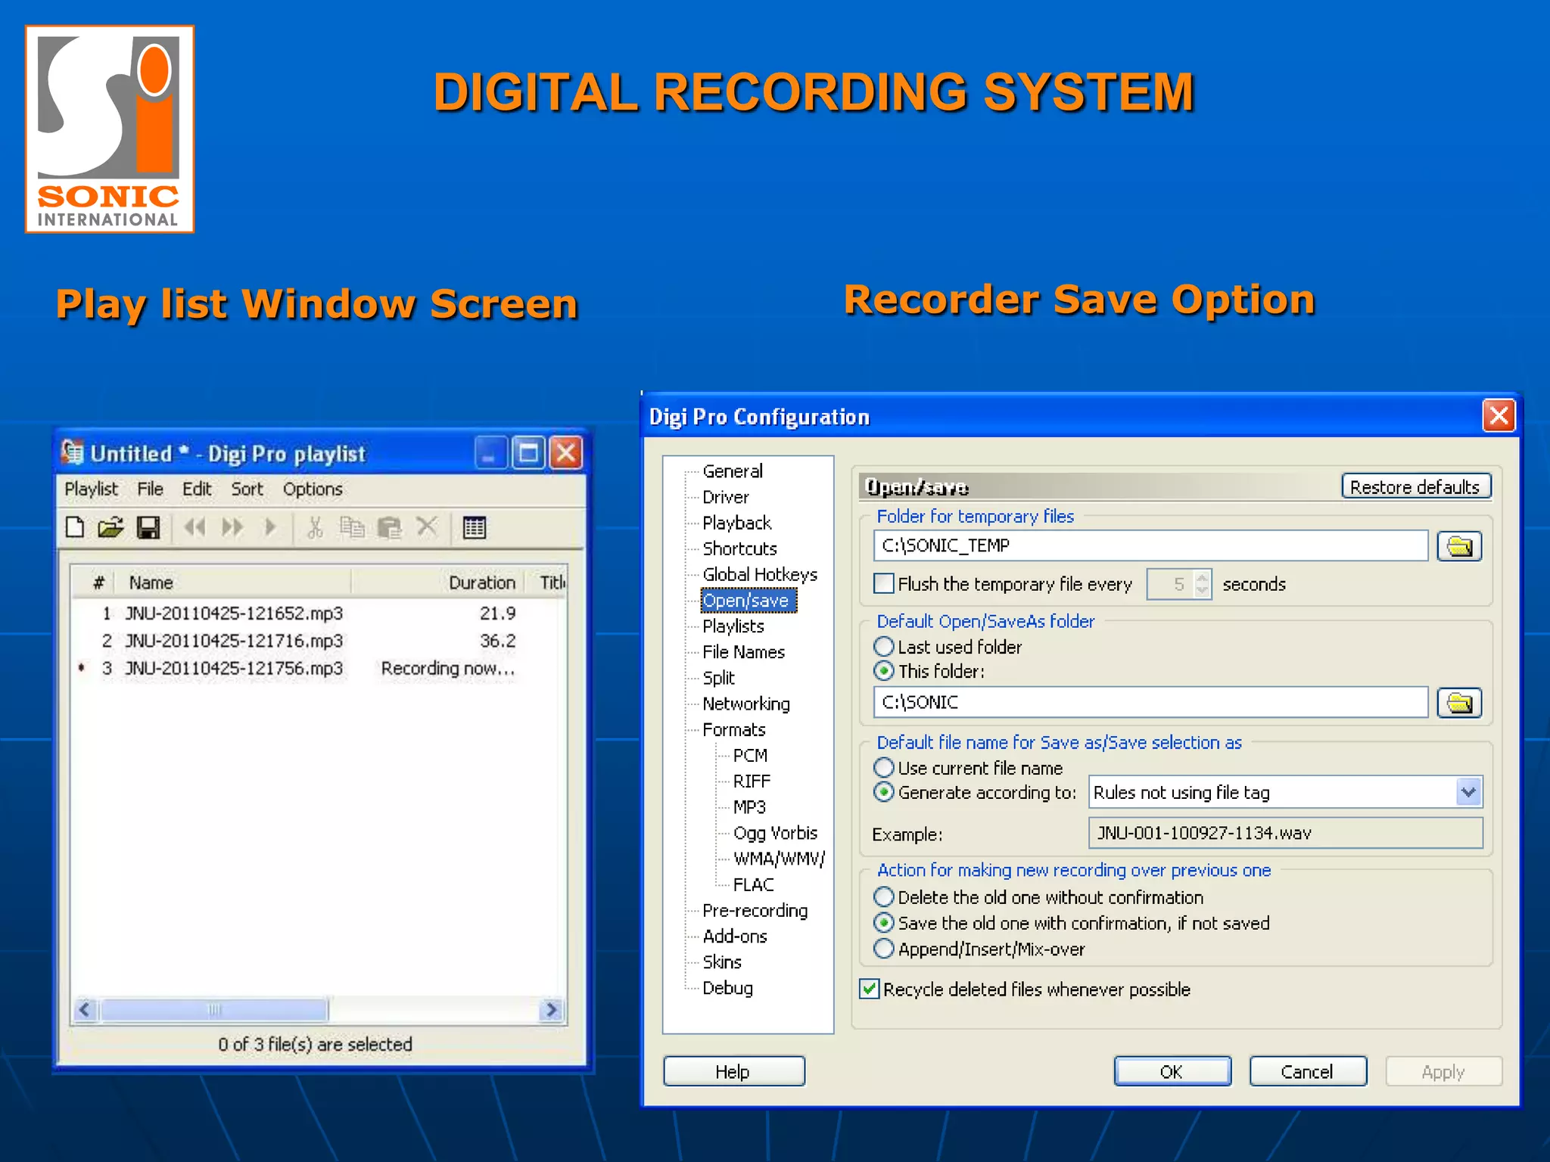Select Formats tree item
This screenshot has width=1550, height=1162.
pos(734,729)
